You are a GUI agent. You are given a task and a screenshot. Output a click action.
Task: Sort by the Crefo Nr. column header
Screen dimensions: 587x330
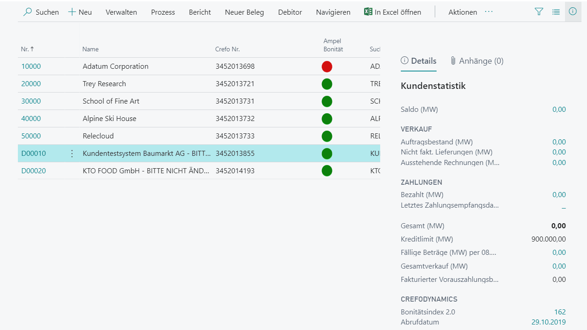pyautogui.click(x=227, y=49)
